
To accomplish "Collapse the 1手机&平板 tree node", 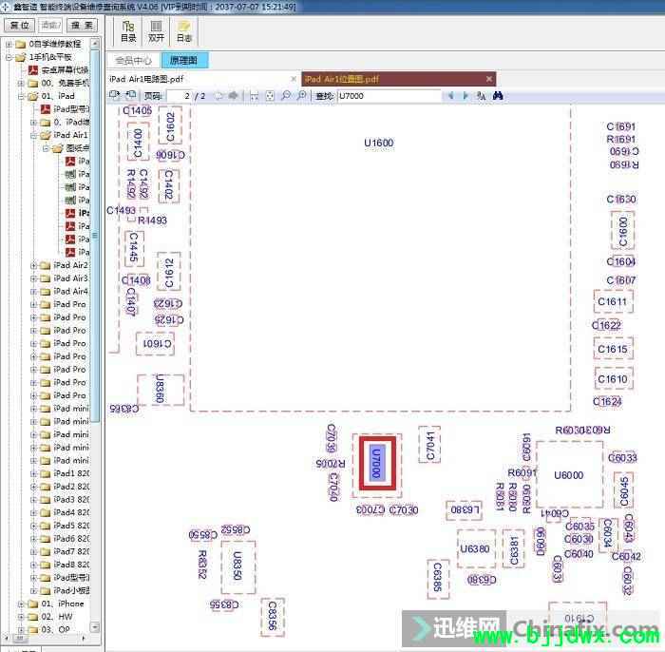I will click(9, 57).
